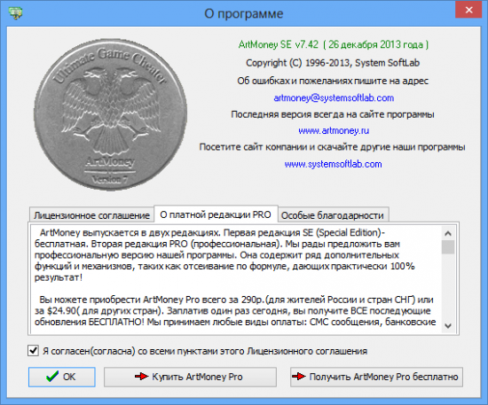Click the ArtMoney coin logo image
This screenshot has width=488, height=405.
pyautogui.click(x=111, y=114)
